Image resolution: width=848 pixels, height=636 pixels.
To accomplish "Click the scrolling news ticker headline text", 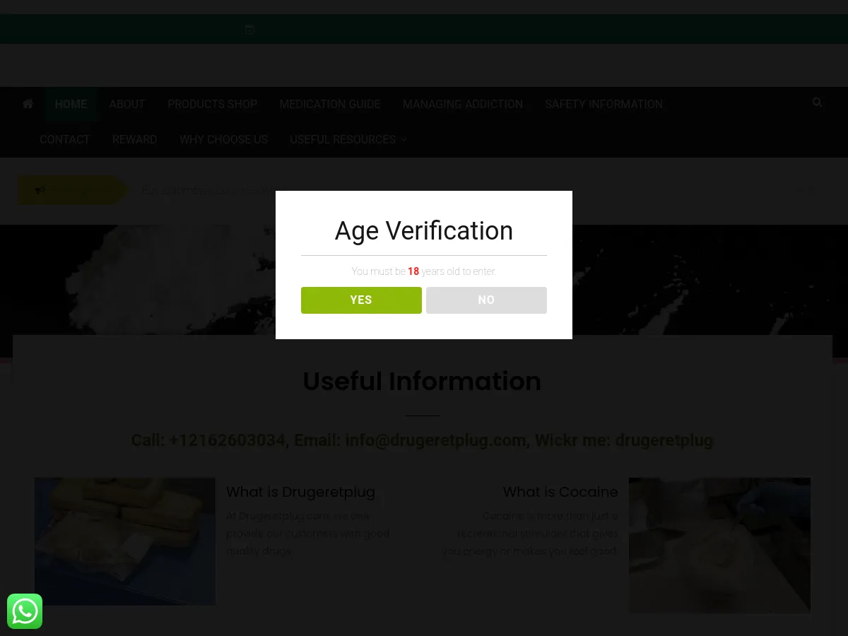I will point(205,190).
